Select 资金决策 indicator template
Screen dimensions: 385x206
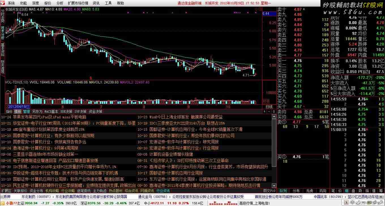point(95,111)
